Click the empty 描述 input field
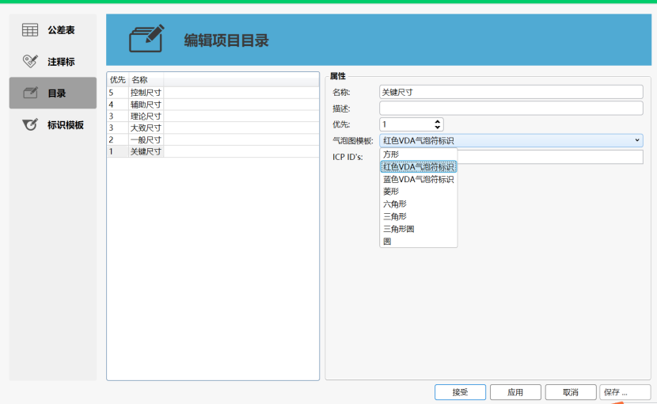Screen dimensions: 657x404 click(x=511, y=109)
